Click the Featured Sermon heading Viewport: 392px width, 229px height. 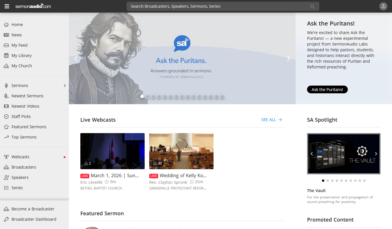(x=102, y=213)
